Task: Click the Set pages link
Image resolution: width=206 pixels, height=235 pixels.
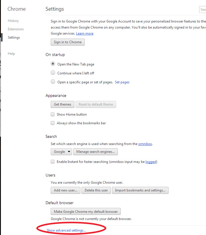Action: pos(122,82)
